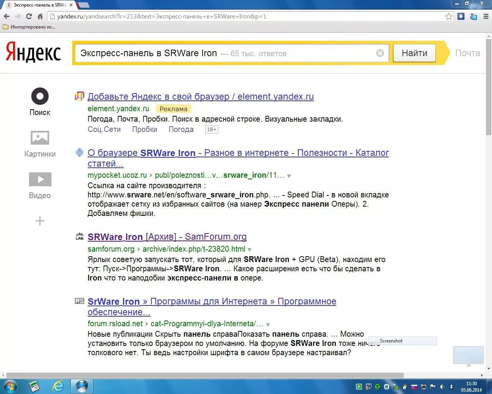Expand the samforum.org result dropdown arrow
This screenshot has height=394, width=492.
pyautogui.click(x=249, y=249)
